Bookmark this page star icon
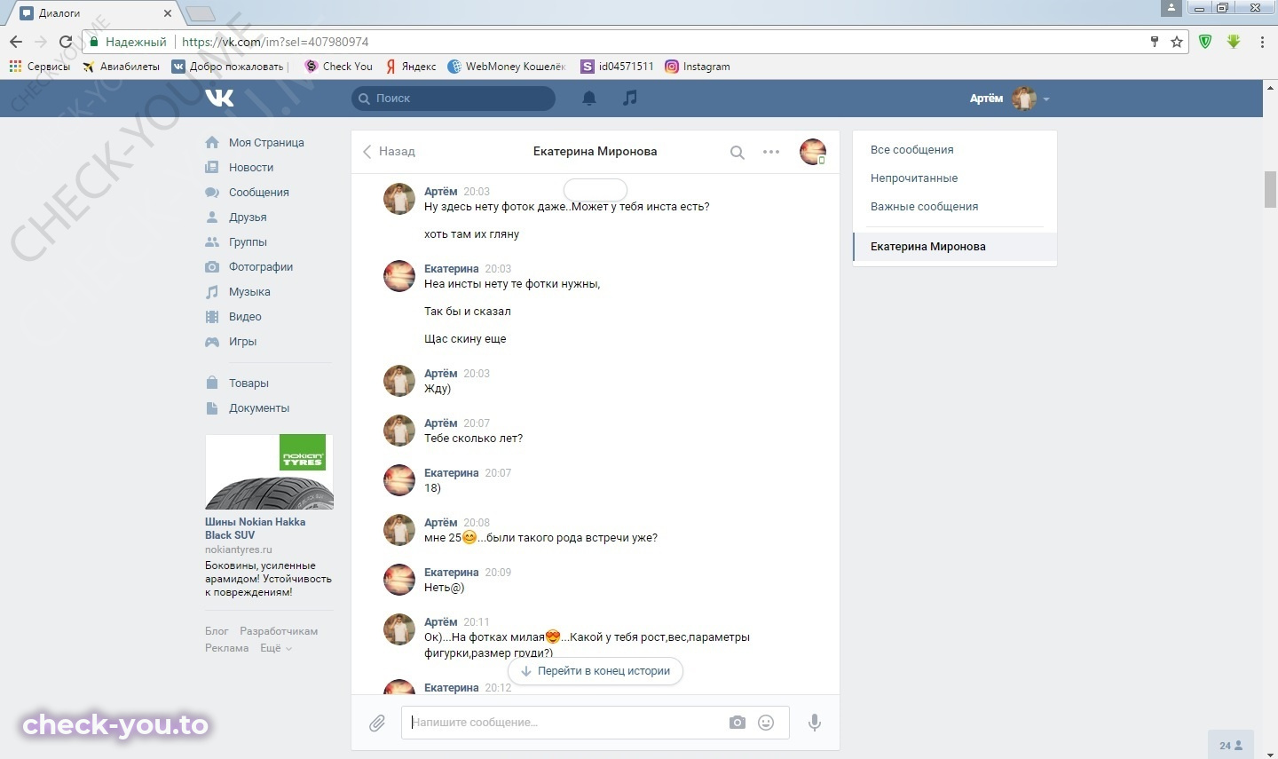Screen dimensions: 1278x759 click(x=1177, y=42)
